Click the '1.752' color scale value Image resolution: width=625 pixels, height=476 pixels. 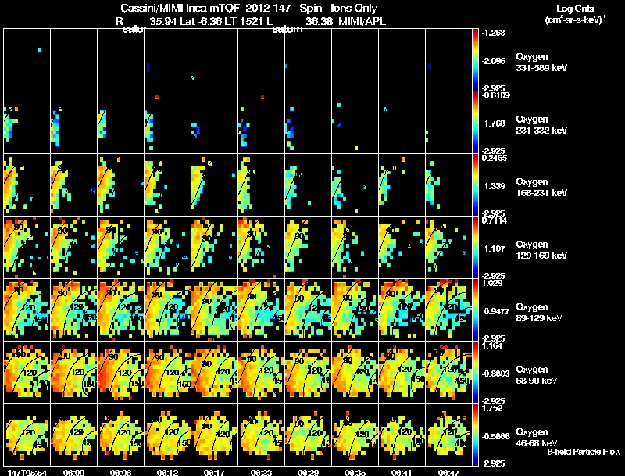point(492,408)
